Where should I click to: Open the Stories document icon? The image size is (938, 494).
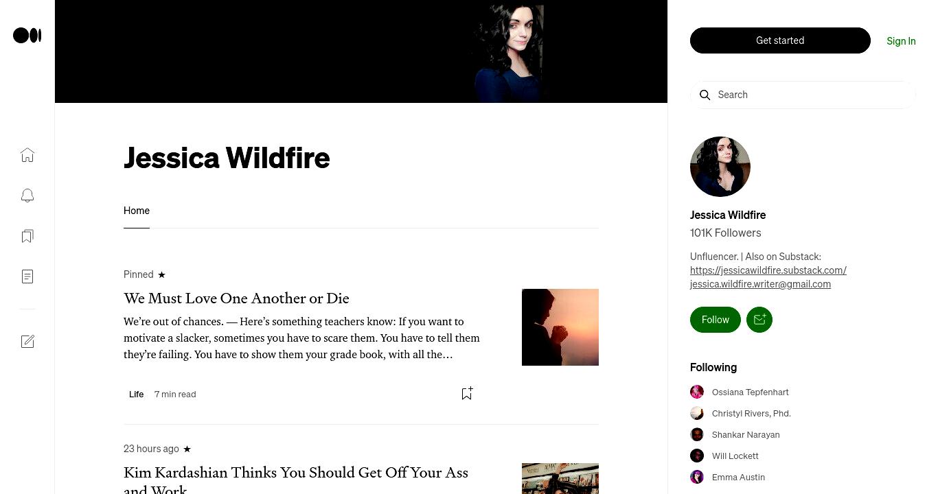[x=27, y=277]
